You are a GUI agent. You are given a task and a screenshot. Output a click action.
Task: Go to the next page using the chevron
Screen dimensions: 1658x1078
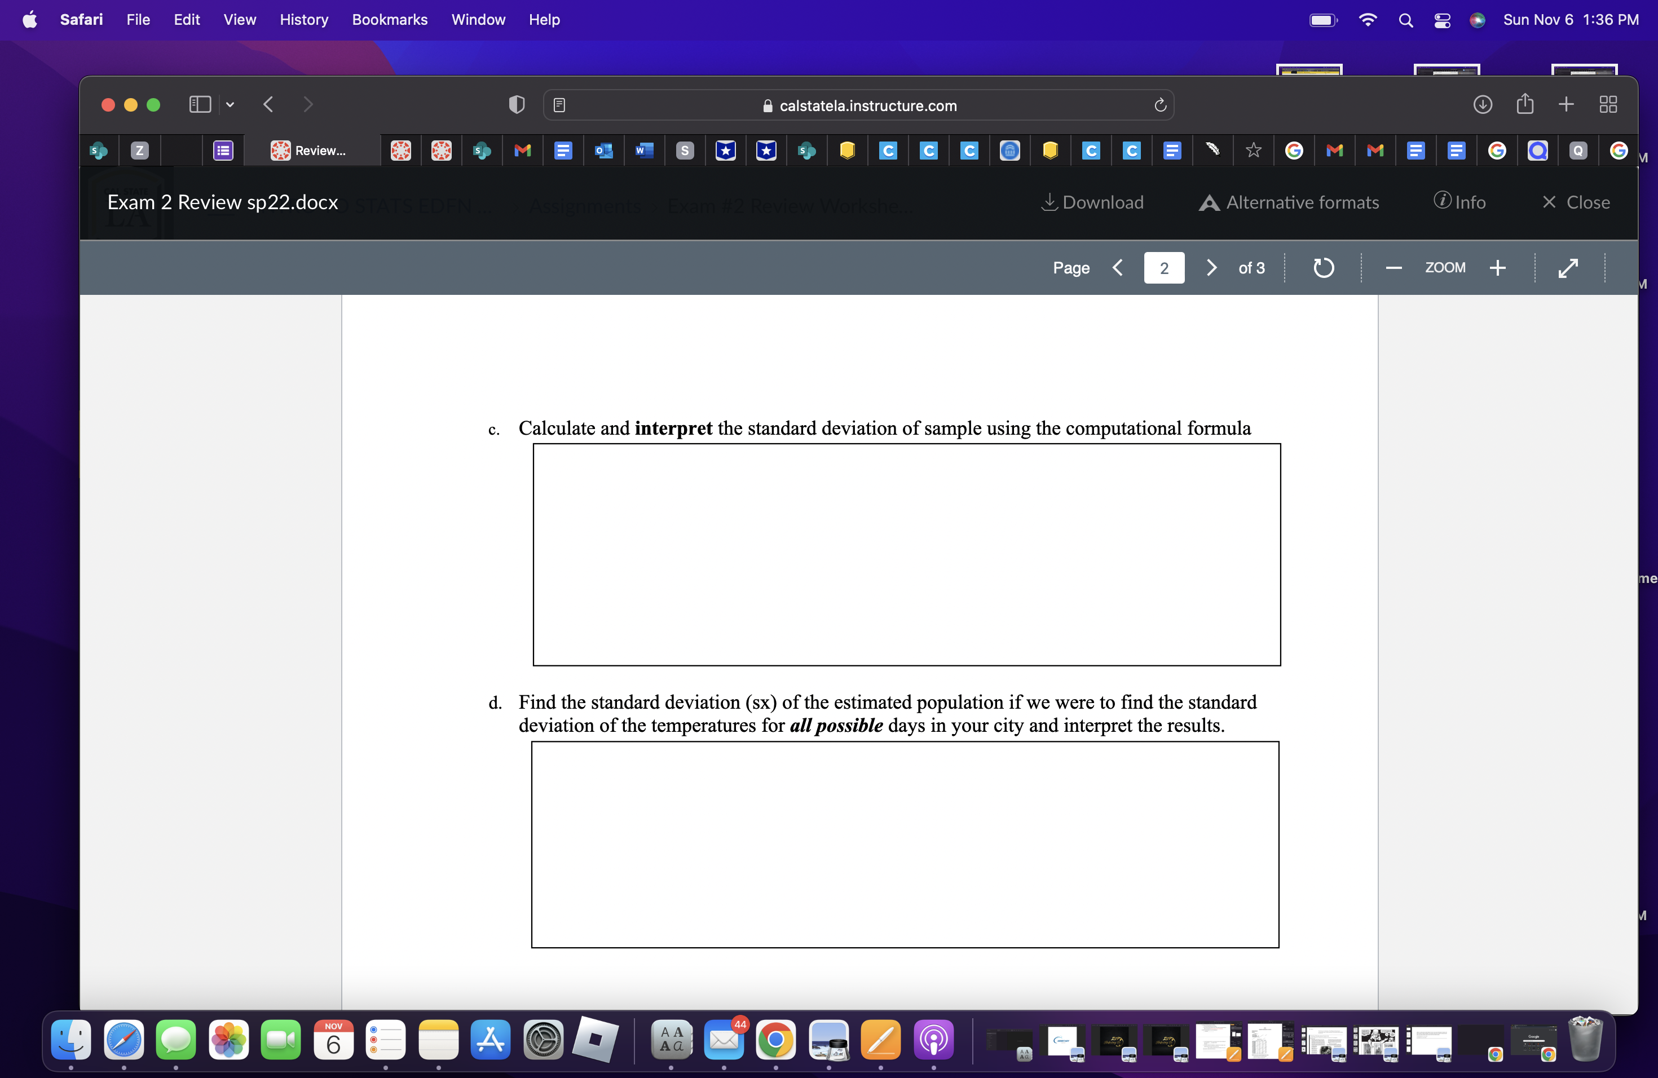point(1211,267)
